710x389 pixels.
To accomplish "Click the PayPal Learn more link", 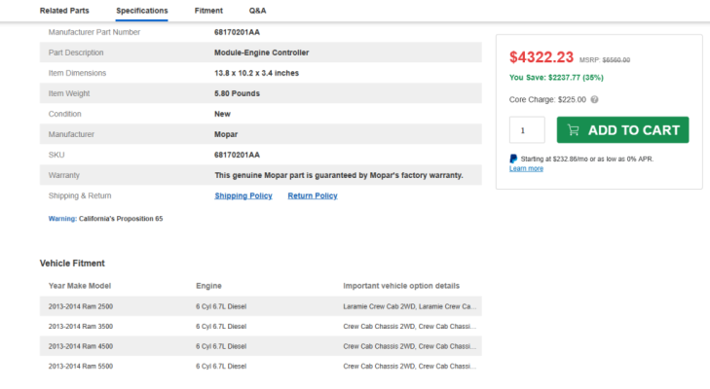I will pos(526,168).
